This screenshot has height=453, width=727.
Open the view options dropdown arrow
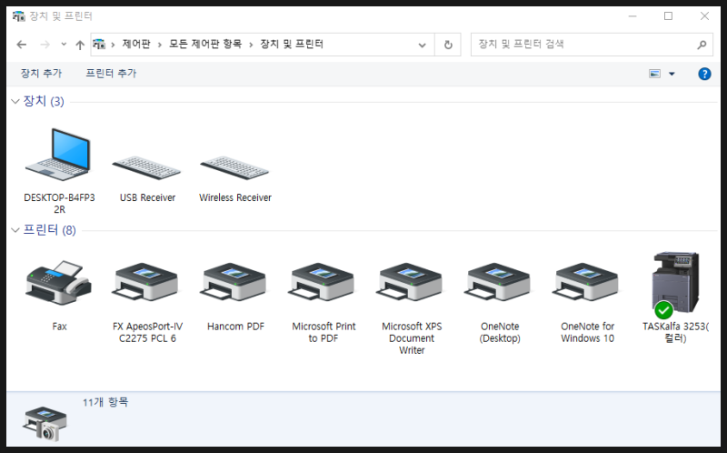click(672, 74)
